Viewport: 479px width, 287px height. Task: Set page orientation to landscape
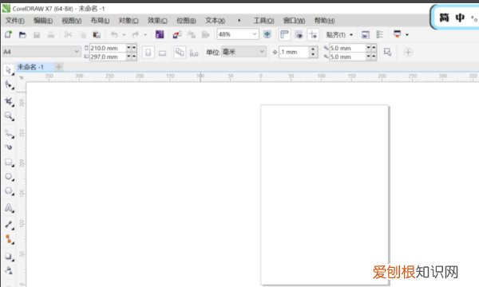pyautogui.click(x=162, y=53)
